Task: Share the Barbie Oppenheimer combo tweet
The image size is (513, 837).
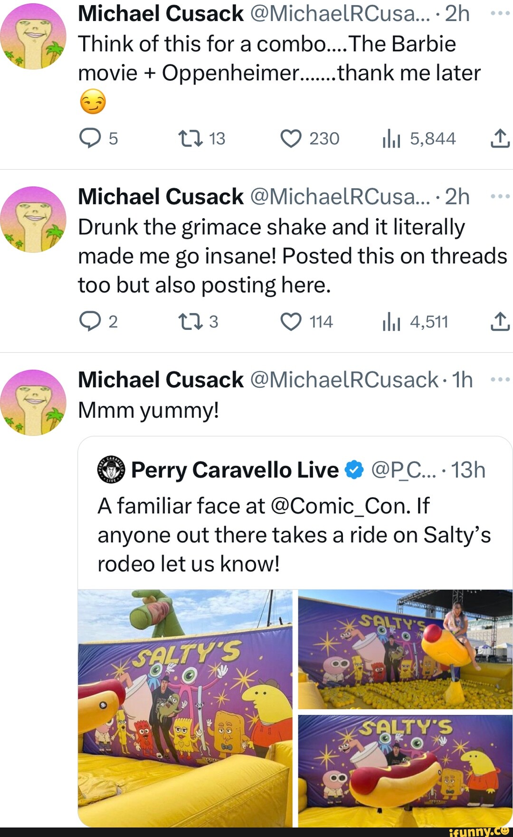Action: coord(500,138)
